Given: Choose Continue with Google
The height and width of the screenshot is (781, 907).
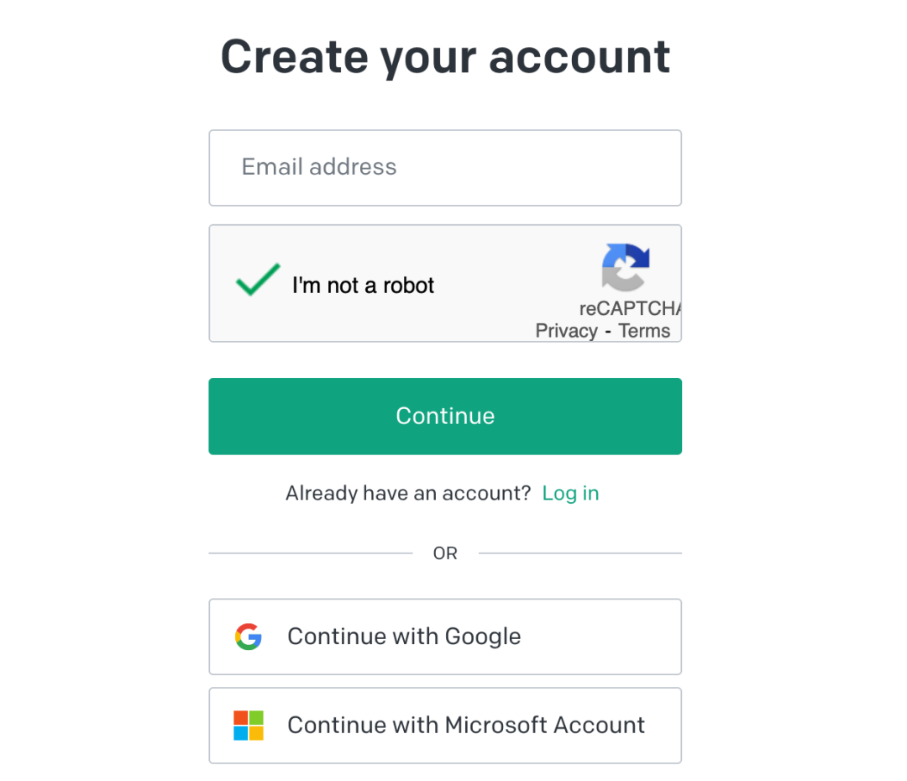Looking at the screenshot, I should (x=445, y=637).
